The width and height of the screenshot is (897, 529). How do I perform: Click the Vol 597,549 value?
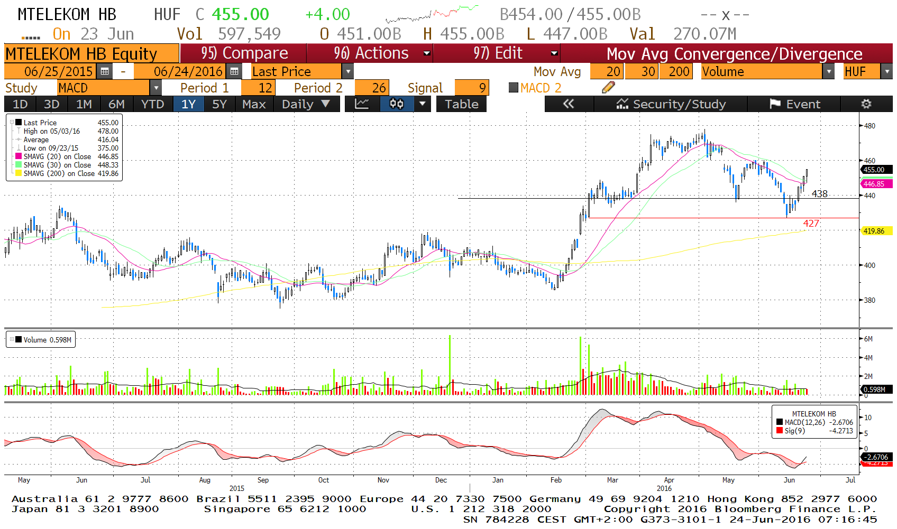click(250, 34)
